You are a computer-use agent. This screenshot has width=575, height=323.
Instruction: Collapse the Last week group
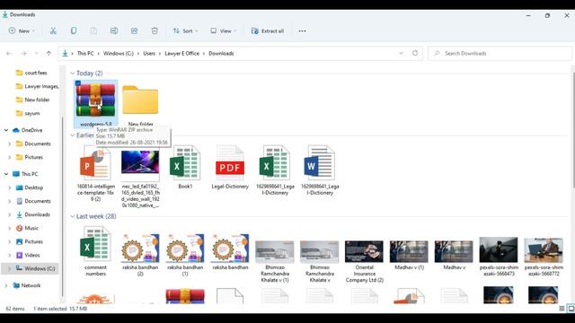point(72,216)
